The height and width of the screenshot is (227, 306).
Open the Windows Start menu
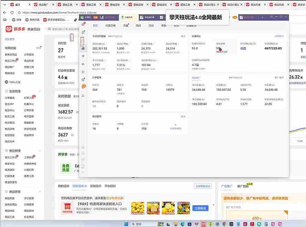(x=126, y=224)
